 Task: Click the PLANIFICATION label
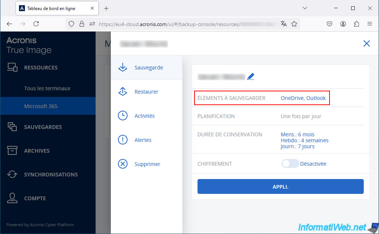(216, 116)
